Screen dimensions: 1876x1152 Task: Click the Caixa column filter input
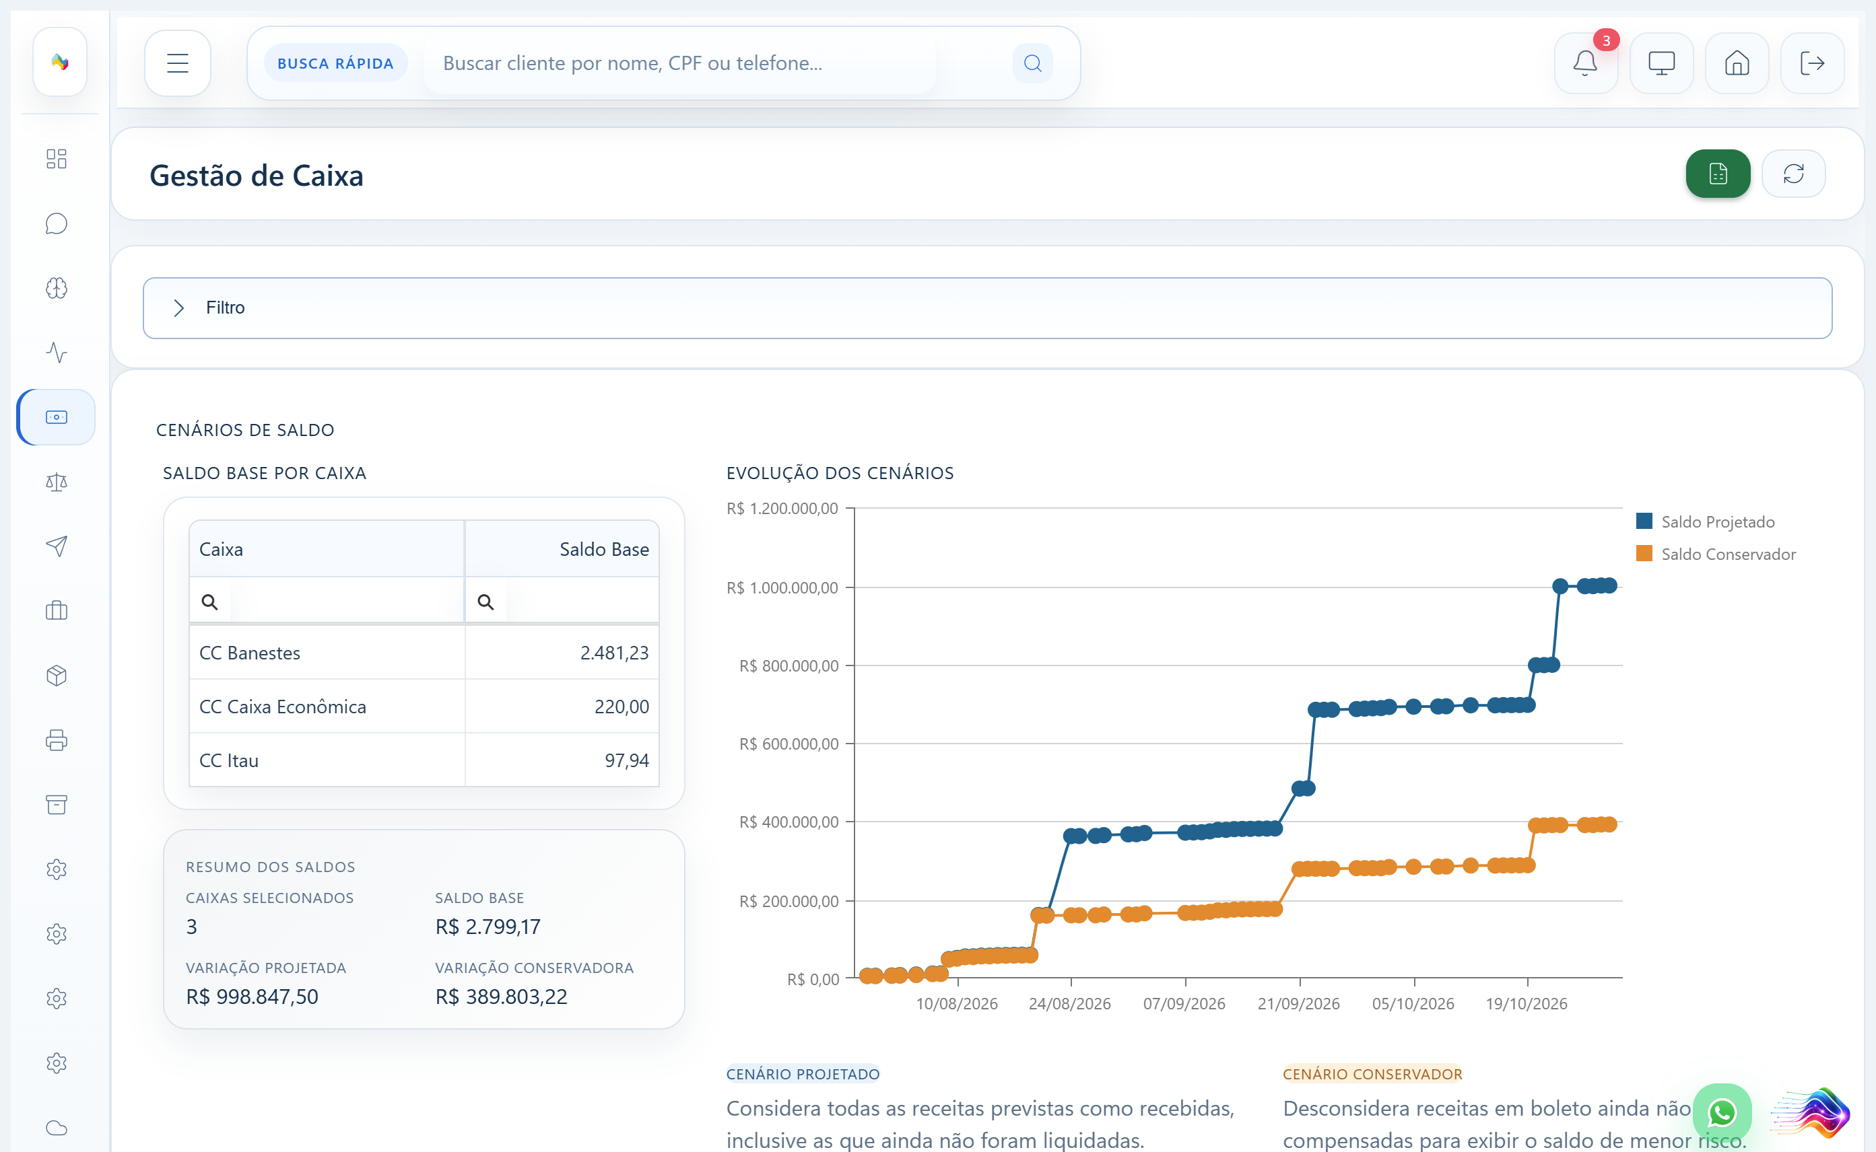click(345, 602)
